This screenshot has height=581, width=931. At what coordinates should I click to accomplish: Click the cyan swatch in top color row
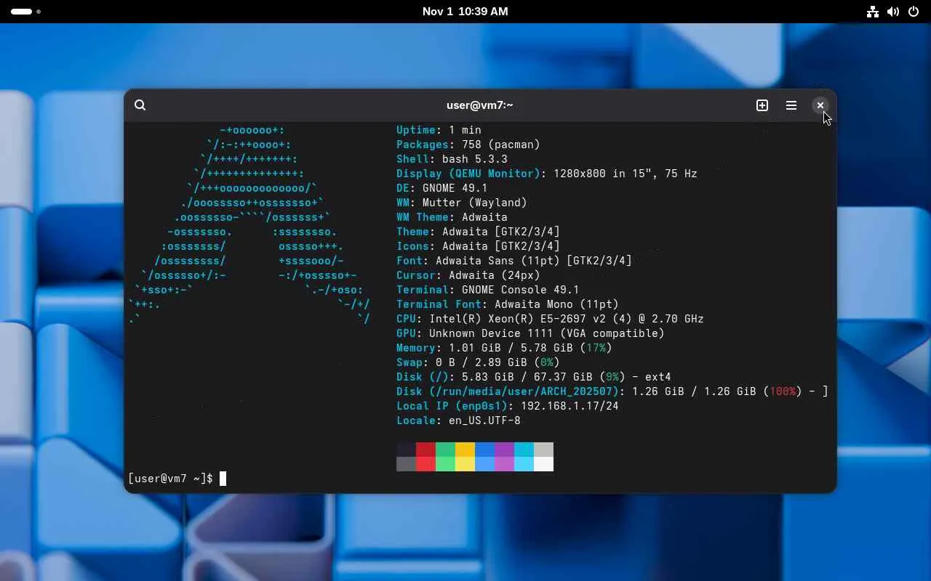click(524, 450)
